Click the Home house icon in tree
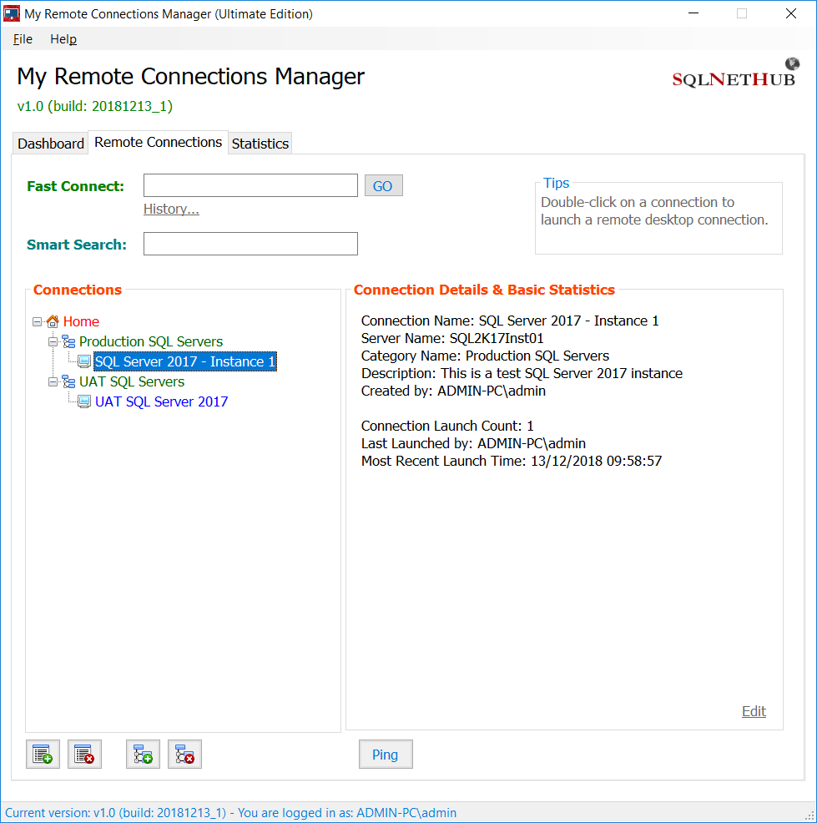The height and width of the screenshot is (823, 817). [53, 321]
